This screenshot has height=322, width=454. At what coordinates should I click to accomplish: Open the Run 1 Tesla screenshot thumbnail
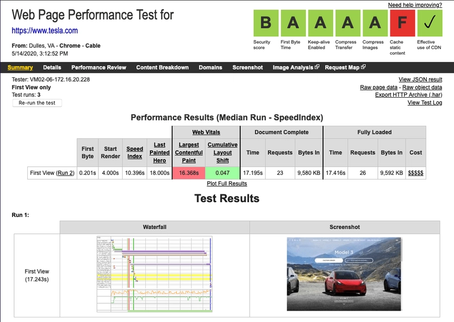[x=344, y=274]
